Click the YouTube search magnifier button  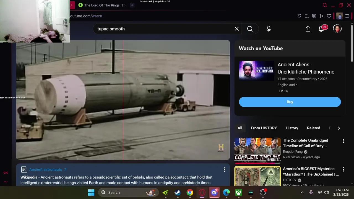[x=250, y=29]
